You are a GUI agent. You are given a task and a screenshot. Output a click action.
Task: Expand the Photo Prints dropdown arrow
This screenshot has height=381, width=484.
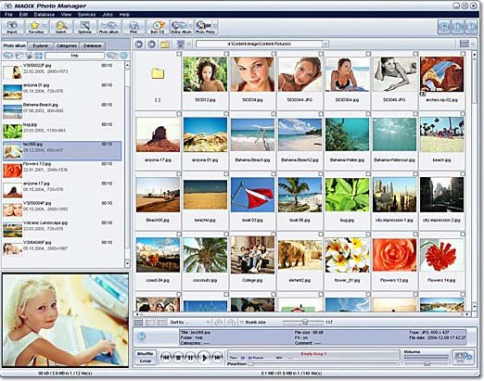[215, 26]
